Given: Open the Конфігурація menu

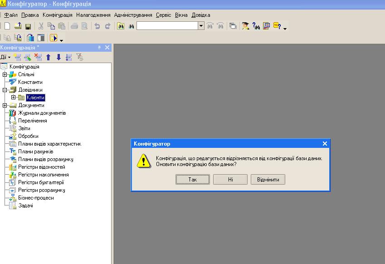Looking at the screenshot, I should point(58,15).
